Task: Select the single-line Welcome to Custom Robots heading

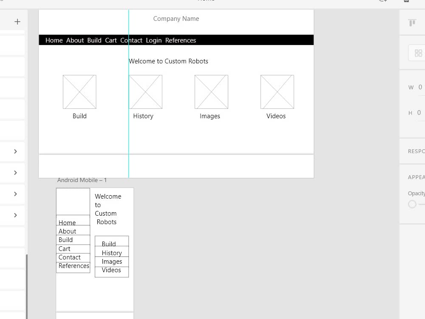Action: pos(169,61)
